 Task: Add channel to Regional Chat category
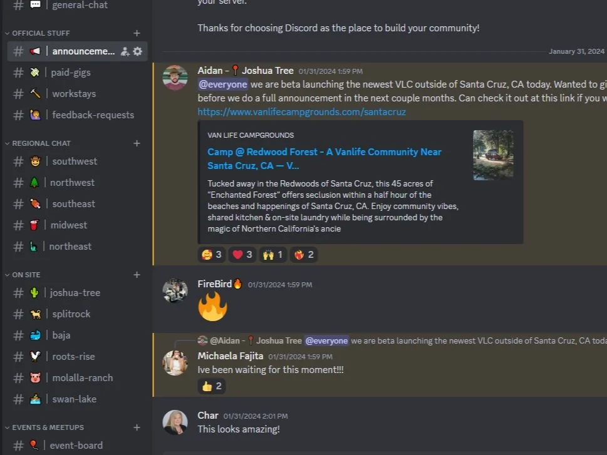pos(137,143)
